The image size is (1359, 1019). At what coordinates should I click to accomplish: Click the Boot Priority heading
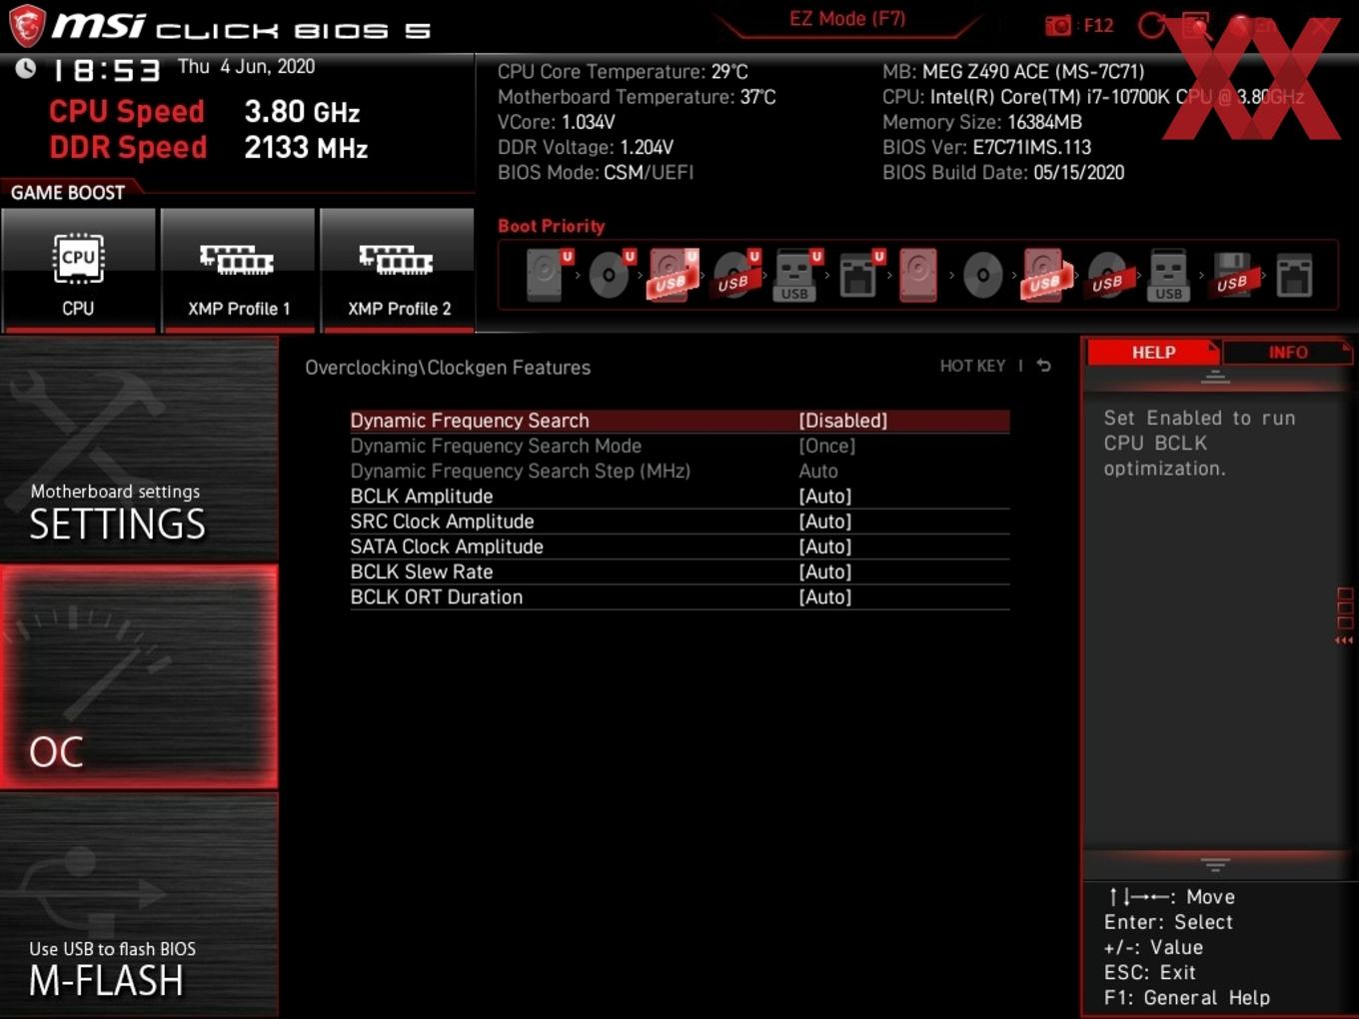[552, 226]
